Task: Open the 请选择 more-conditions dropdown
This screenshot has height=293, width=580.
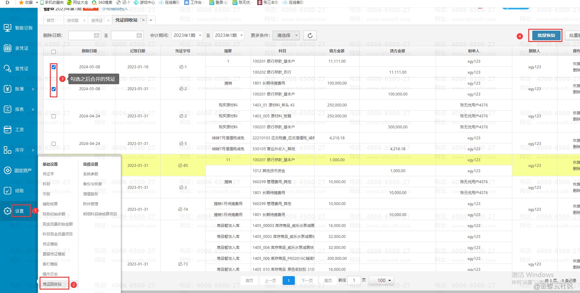Action: (x=286, y=35)
